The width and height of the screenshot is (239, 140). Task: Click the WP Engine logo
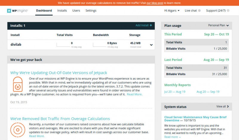click(17, 11)
